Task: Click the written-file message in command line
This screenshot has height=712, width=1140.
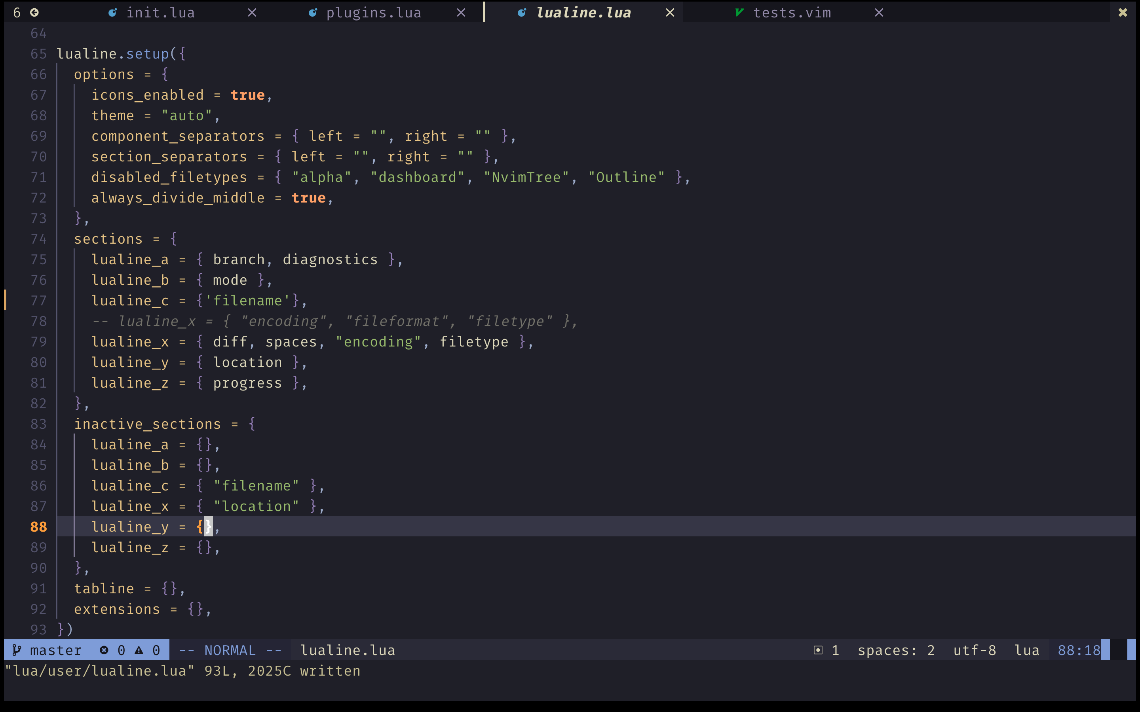Action: coord(183,670)
